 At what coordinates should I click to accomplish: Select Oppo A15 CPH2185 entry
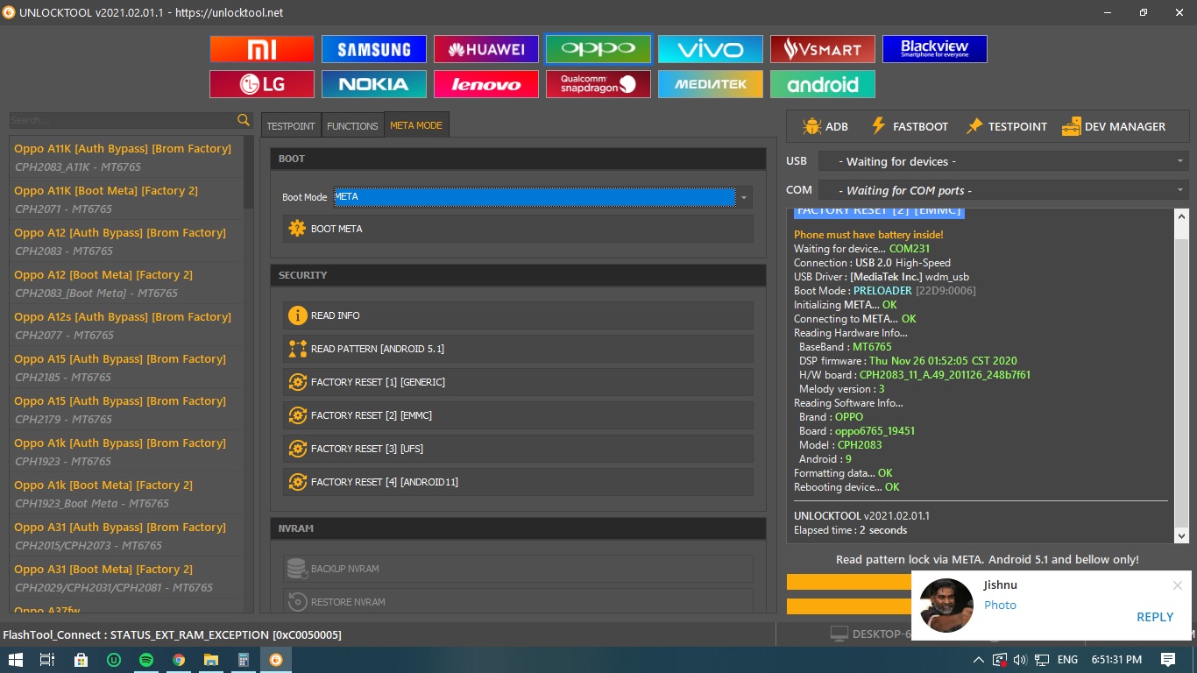coord(126,368)
